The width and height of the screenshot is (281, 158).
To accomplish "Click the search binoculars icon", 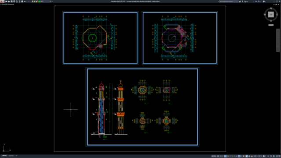I will point(240,1).
